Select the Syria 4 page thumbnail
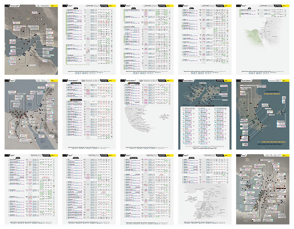 (x=205, y=189)
